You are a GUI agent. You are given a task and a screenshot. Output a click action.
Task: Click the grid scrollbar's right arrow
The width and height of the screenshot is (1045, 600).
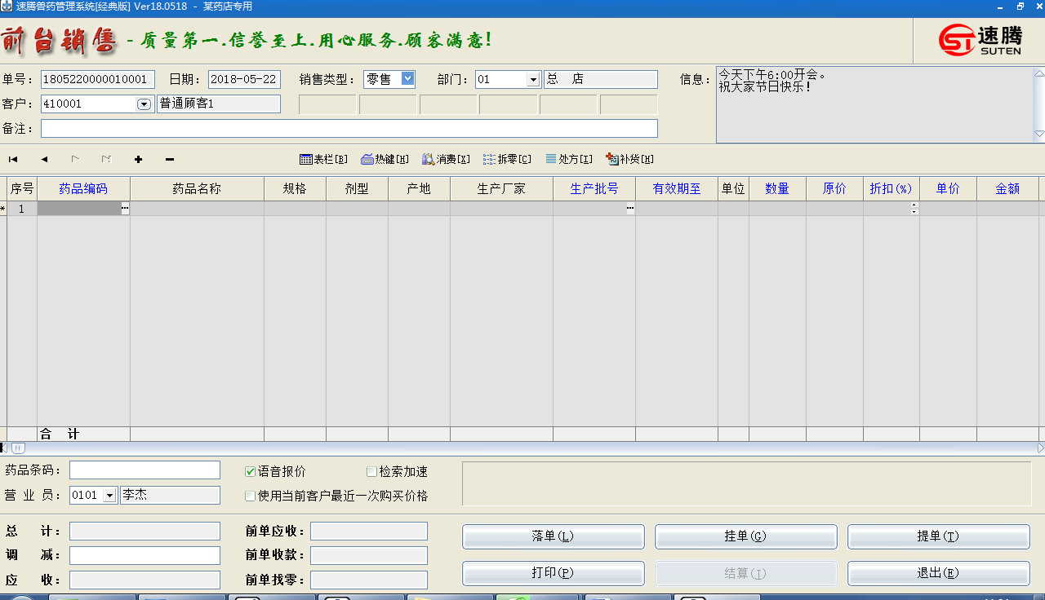click(1041, 448)
